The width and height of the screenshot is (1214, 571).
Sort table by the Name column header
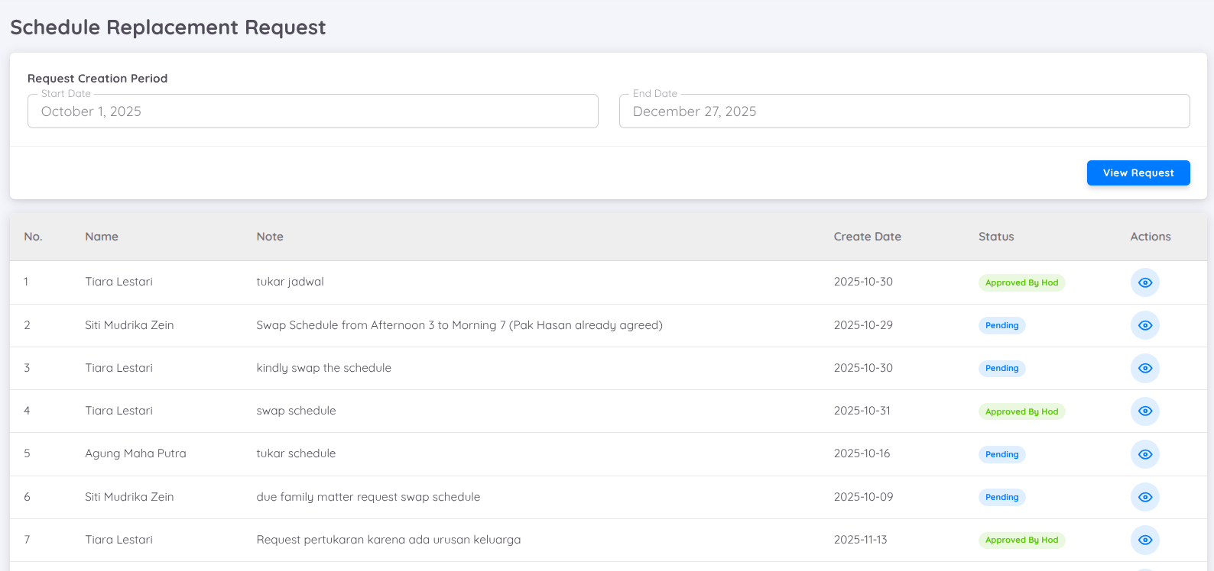pos(102,237)
